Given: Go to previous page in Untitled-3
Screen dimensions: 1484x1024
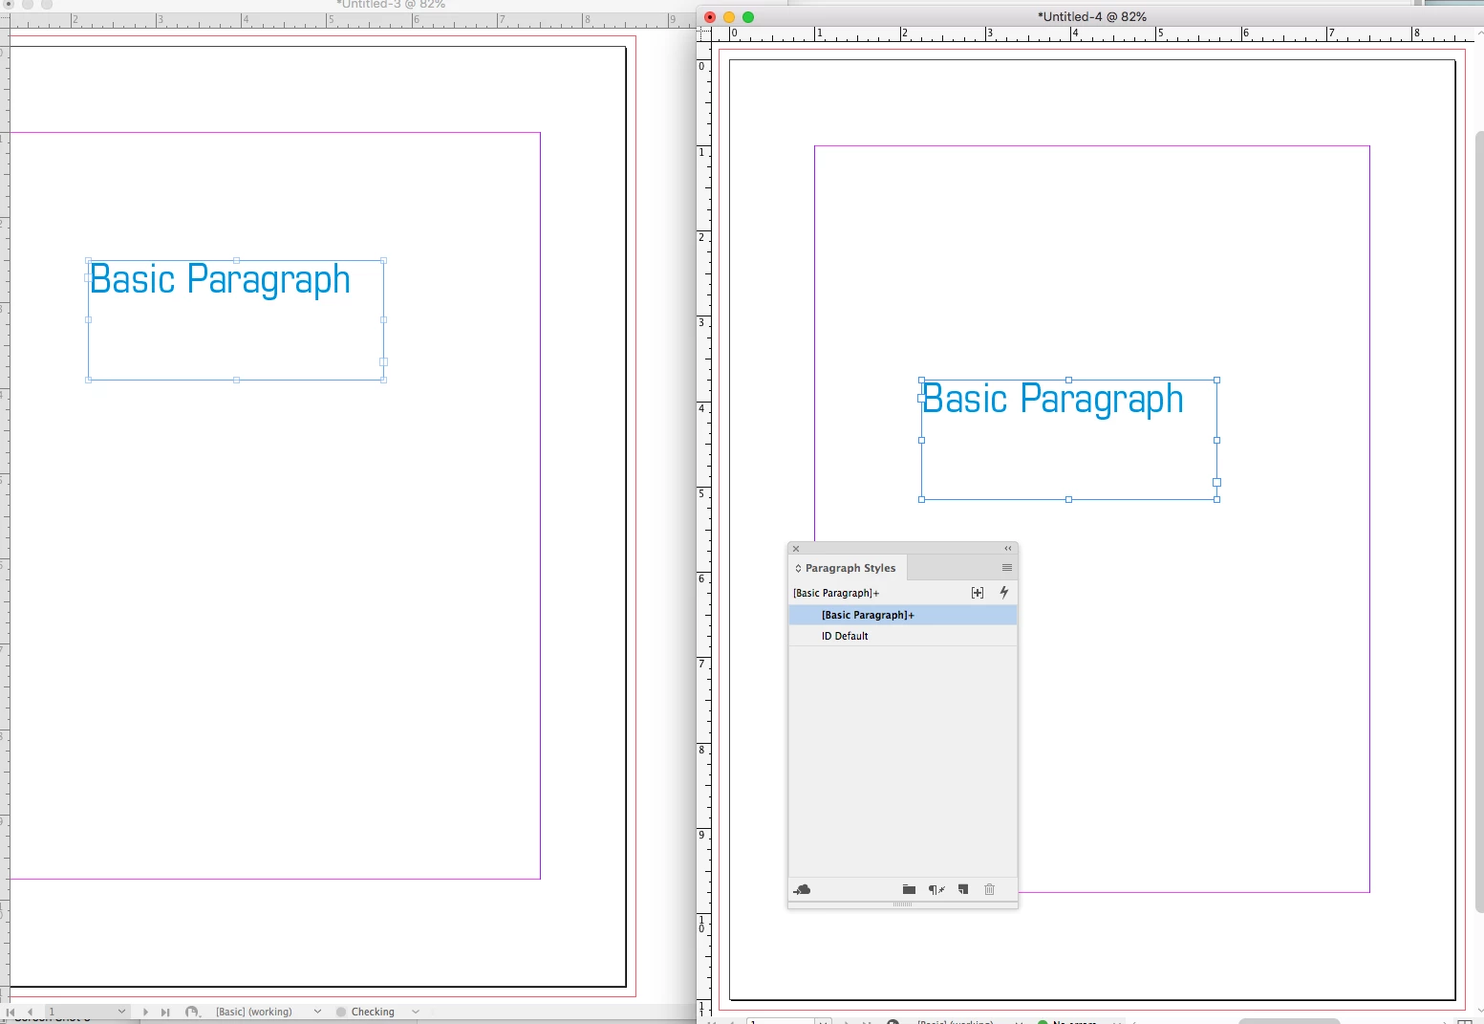Looking at the screenshot, I should 31,1012.
